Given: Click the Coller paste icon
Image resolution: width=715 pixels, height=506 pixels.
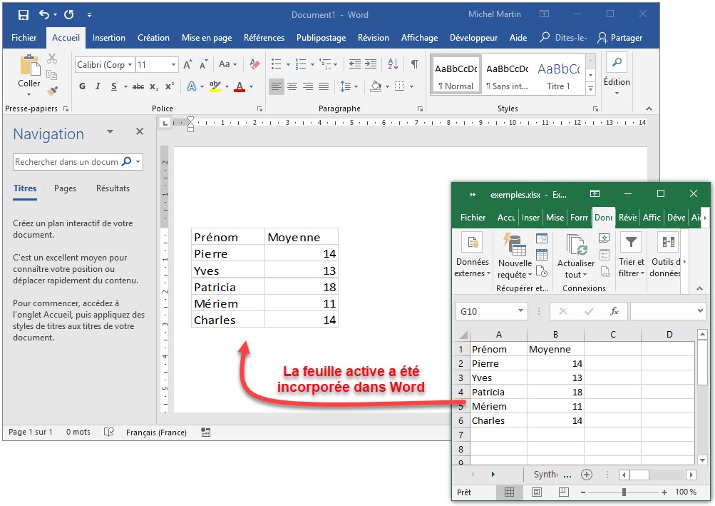Looking at the screenshot, I should pos(29,67).
